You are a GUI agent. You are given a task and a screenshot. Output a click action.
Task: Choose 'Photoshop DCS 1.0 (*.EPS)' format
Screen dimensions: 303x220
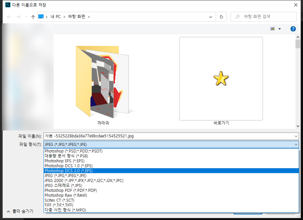171,166
